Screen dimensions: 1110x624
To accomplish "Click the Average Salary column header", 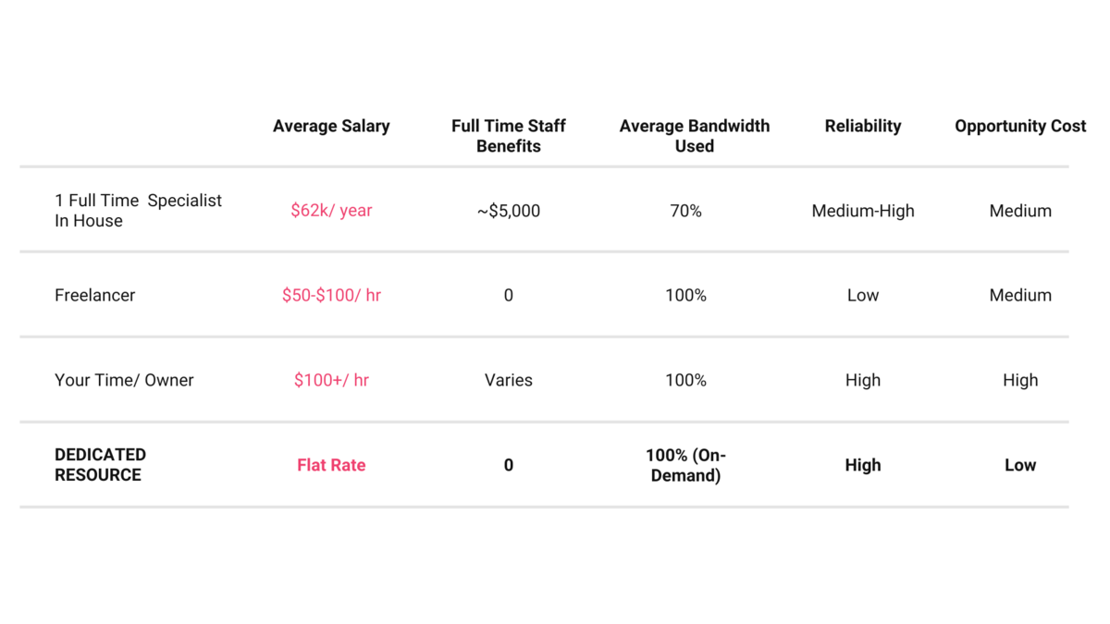I will click(x=331, y=127).
